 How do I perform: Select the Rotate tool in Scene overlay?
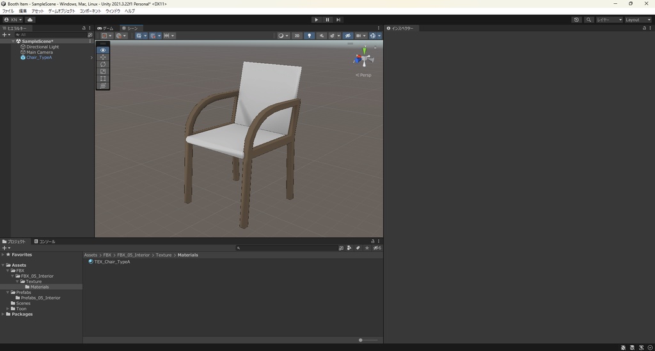pyautogui.click(x=103, y=64)
